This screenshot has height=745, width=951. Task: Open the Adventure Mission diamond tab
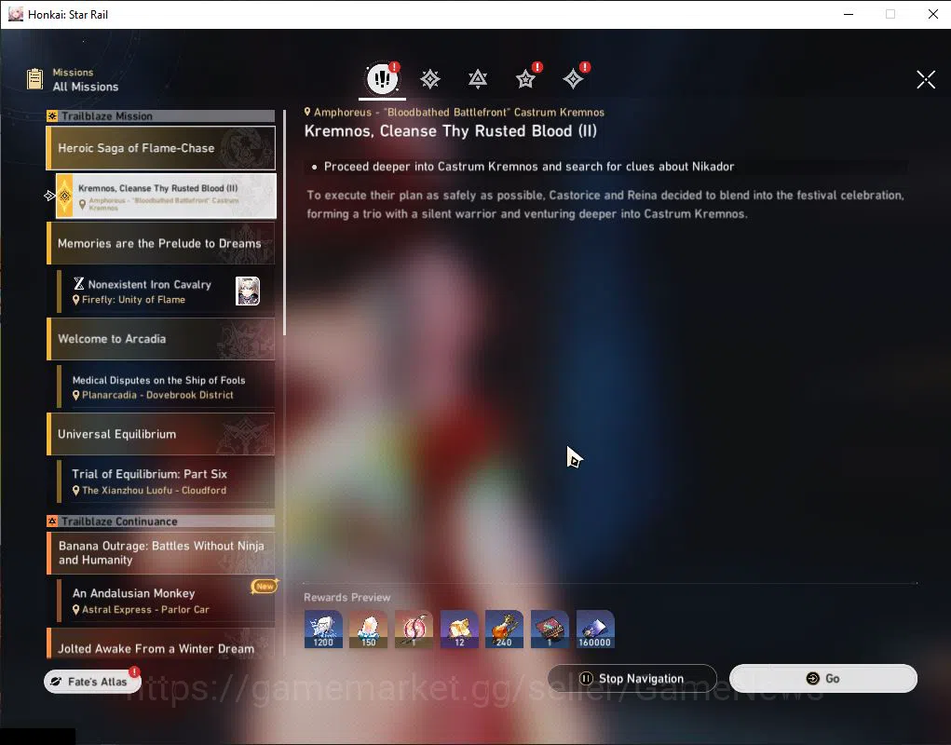click(x=573, y=79)
